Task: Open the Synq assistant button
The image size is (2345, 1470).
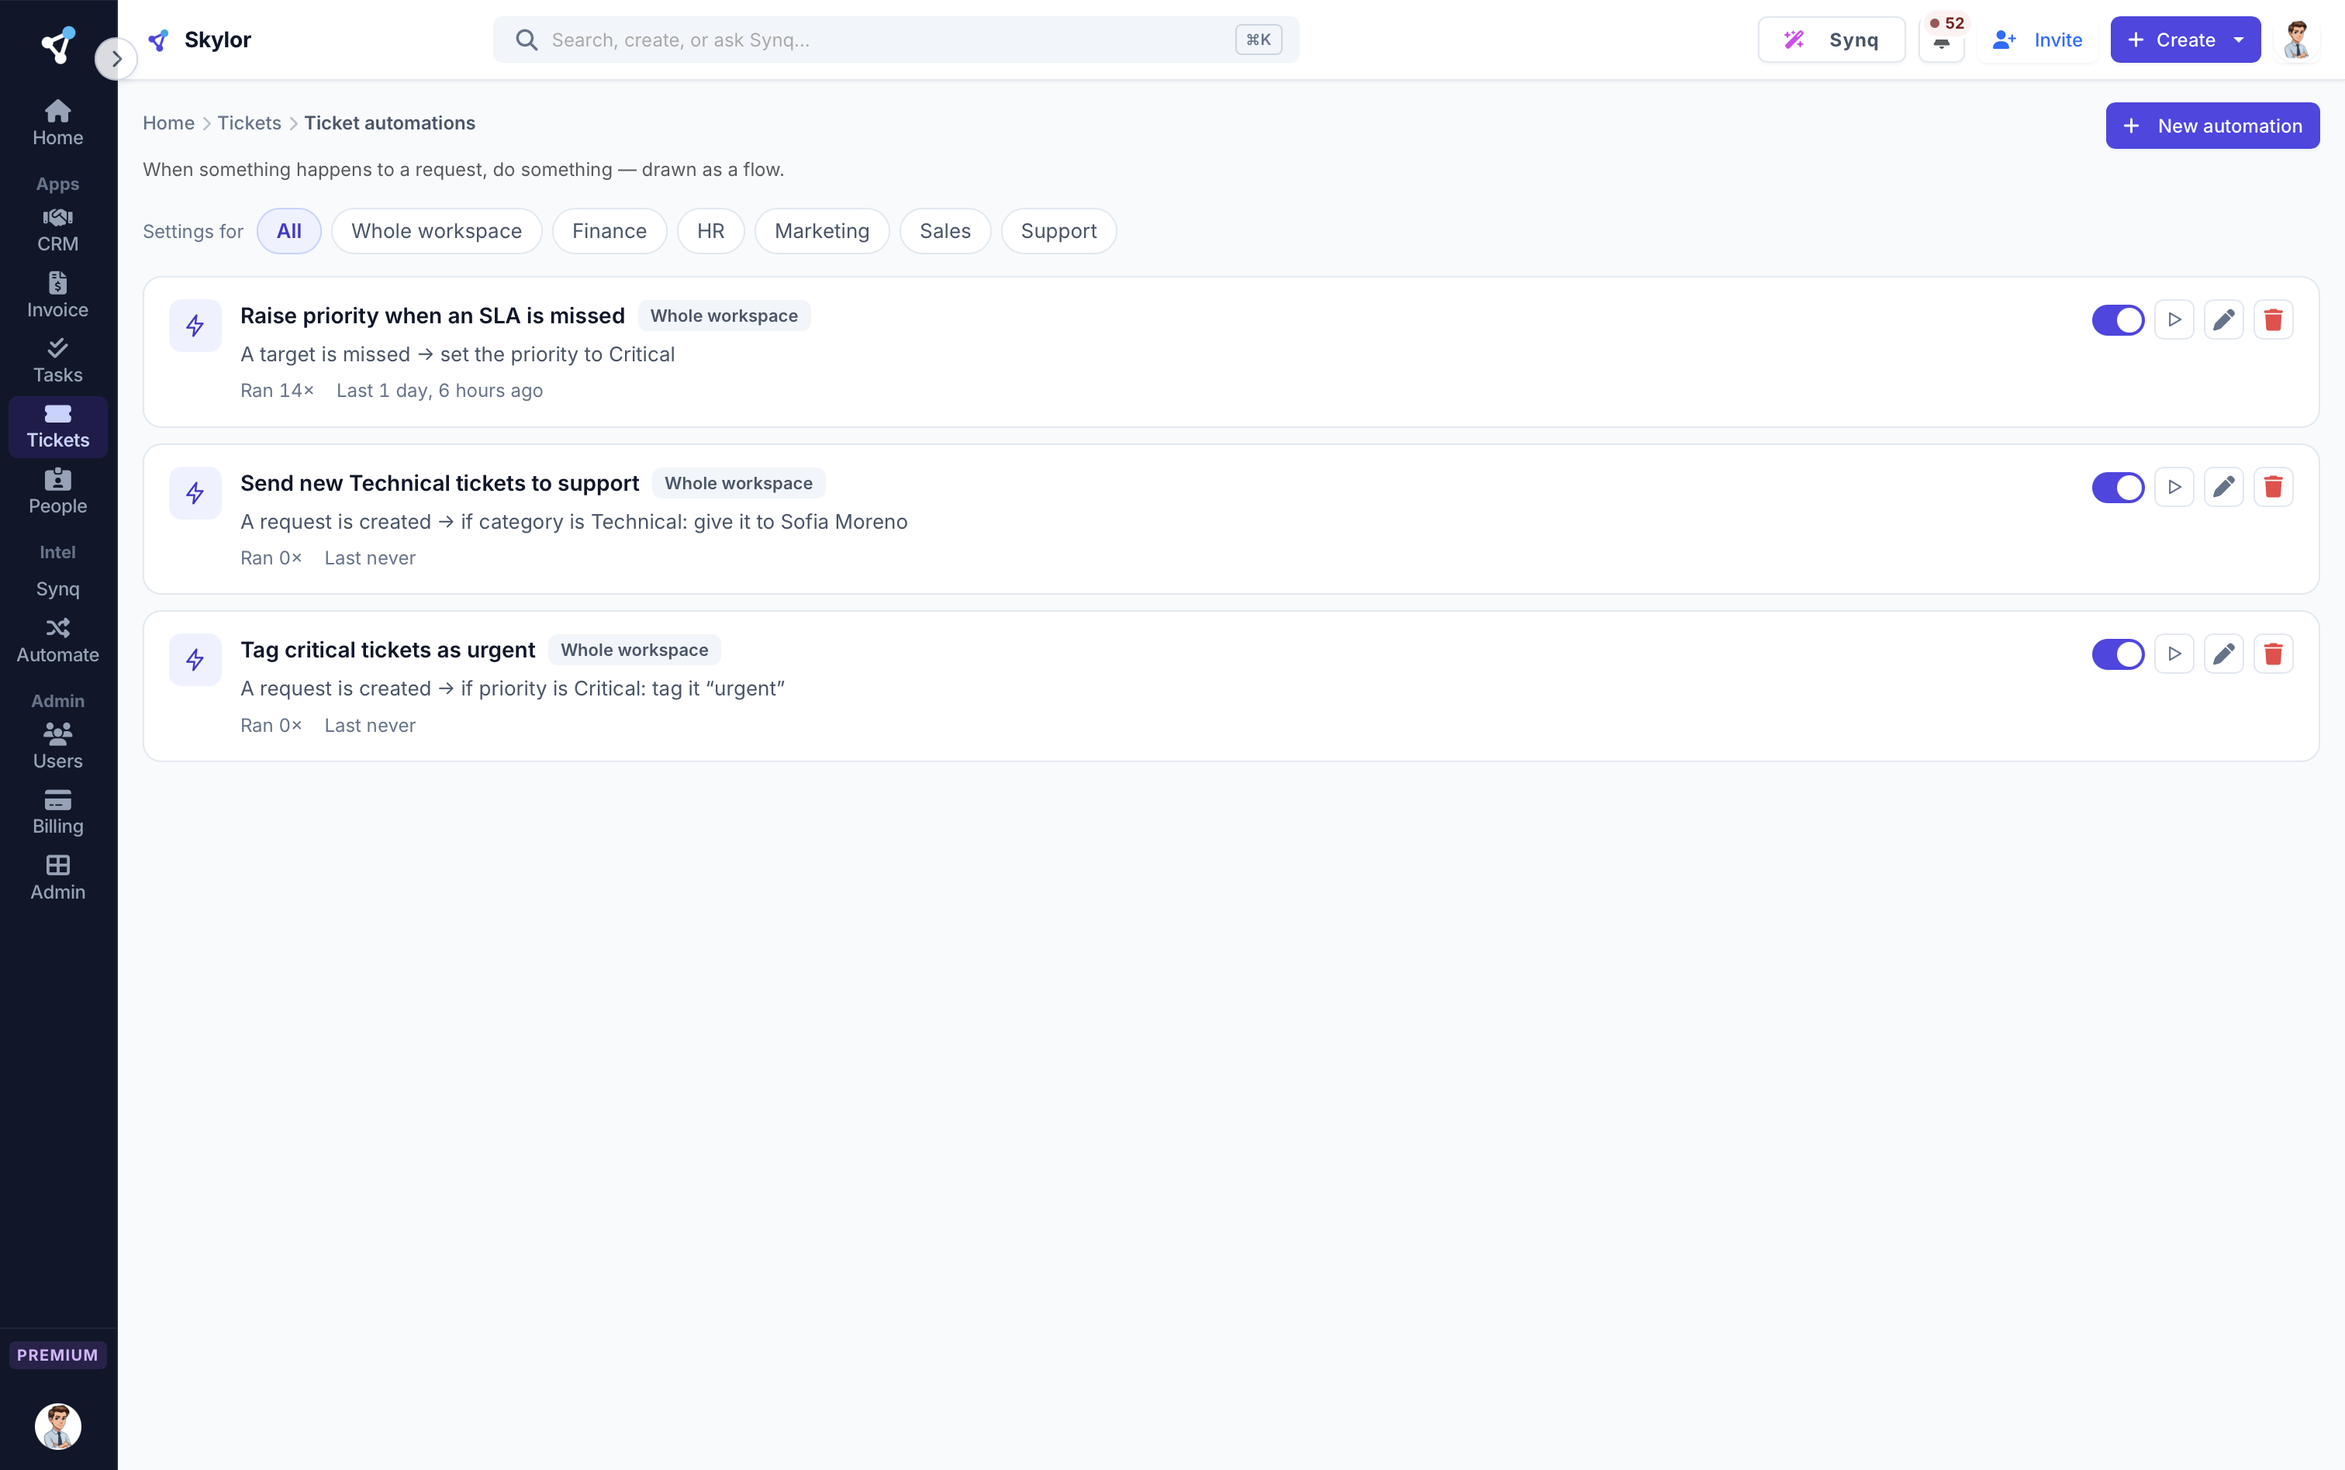Action: 1832,40
